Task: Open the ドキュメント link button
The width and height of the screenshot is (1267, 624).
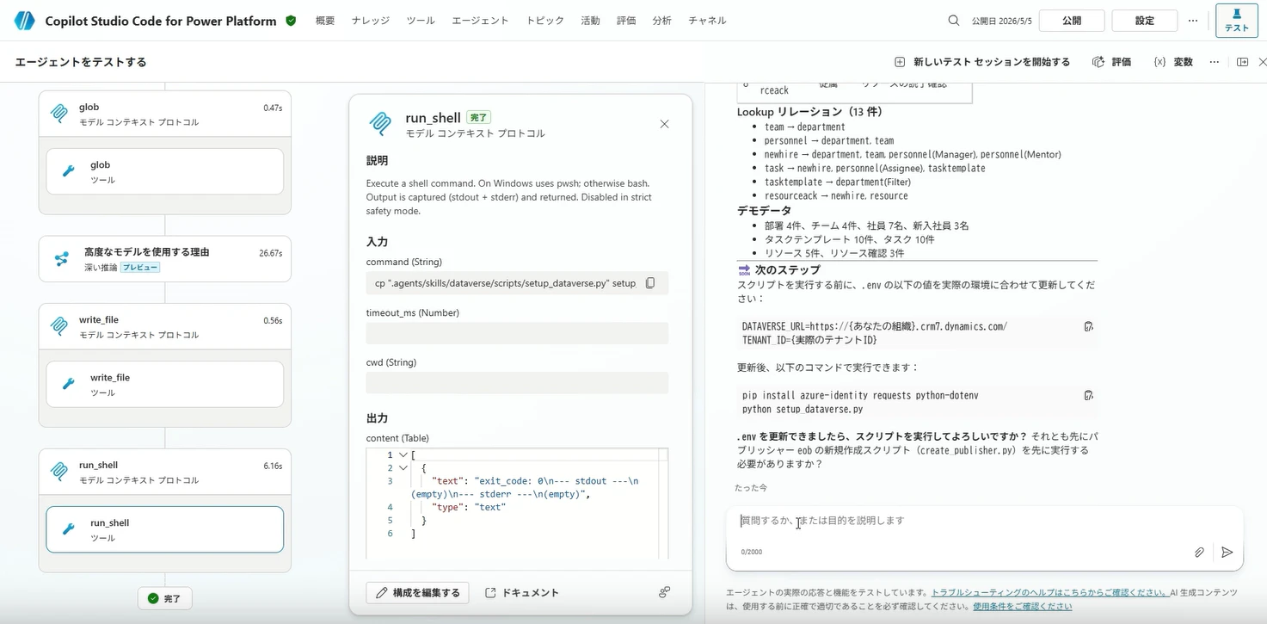Action: coord(522,593)
